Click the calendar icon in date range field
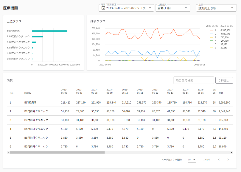Image resolution: width=241 pixels, height=172 pixels. 103,8
